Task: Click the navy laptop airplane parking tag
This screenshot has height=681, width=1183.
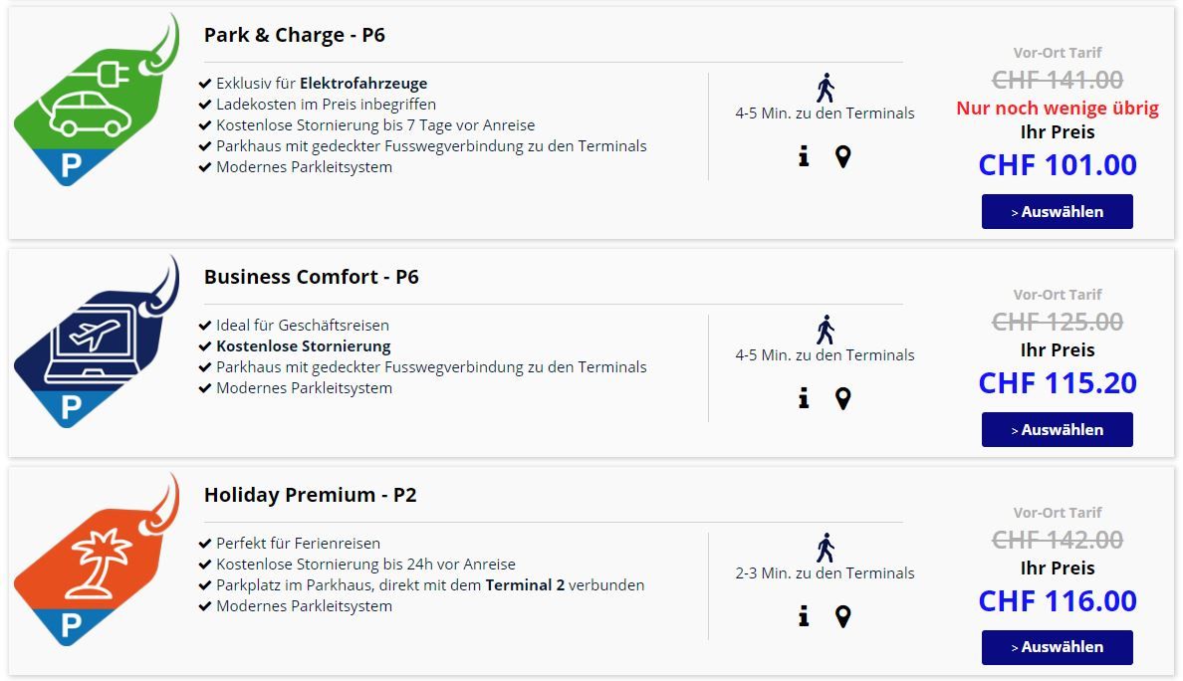Action: tap(97, 342)
